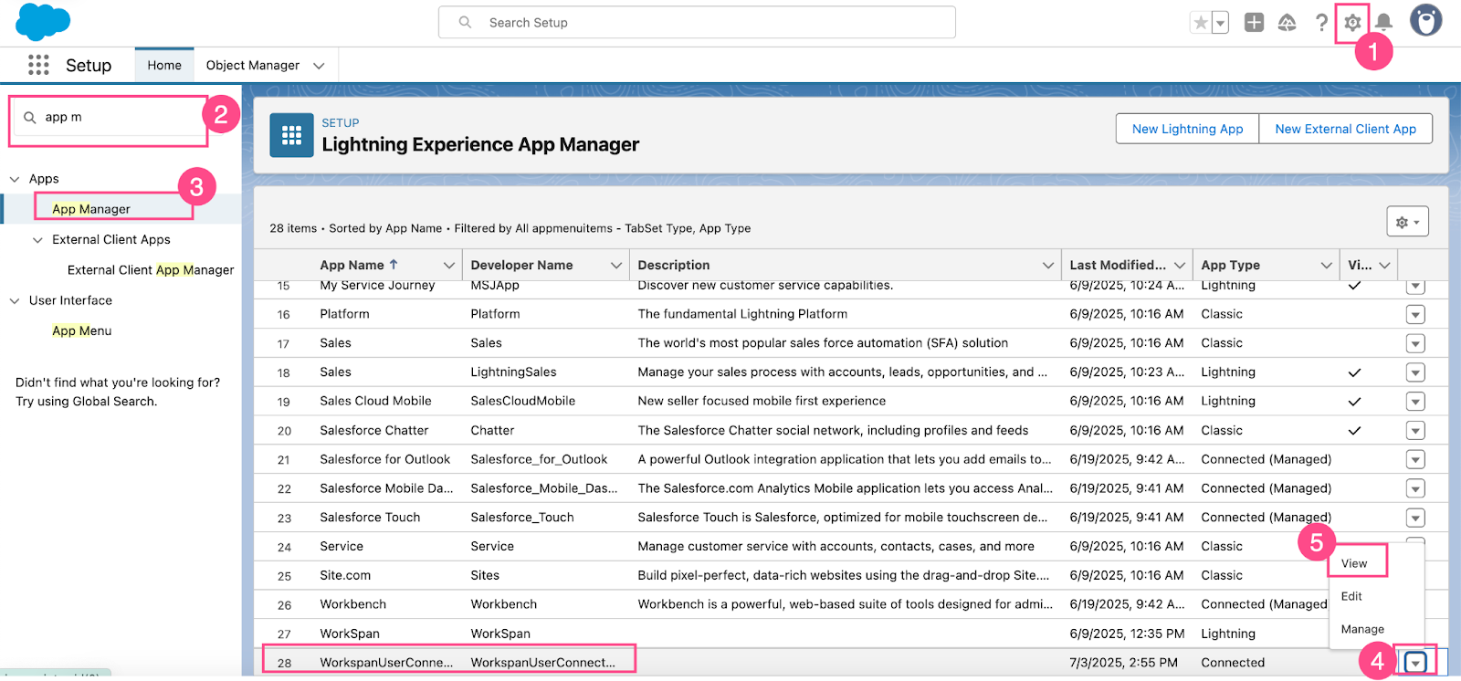The image size is (1461, 681).
Task: Choose View in the row action menu
Action: 1354,563
